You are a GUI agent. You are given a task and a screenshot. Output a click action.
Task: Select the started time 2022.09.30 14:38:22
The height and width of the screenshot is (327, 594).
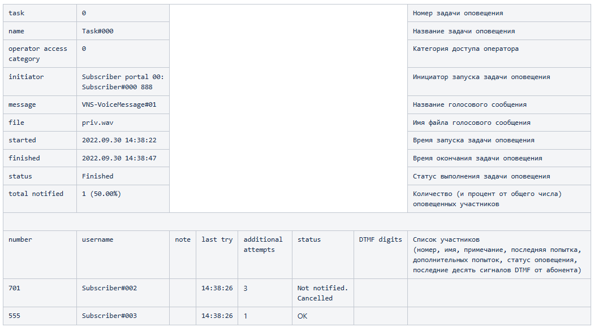pyautogui.click(x=119, y=140)
